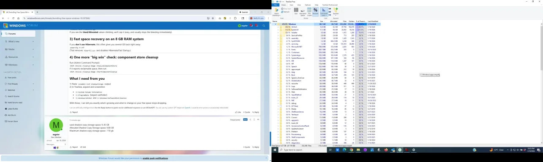The image size is (543, 162).
Task: Expand the ServiceProfiles folder
Action: (x=278, y=35)
